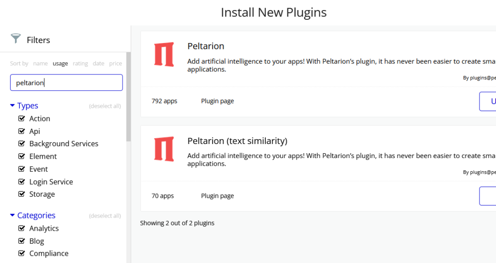The image size is (496, 263).
Task: Click the Install New Plugins heading
Action: tap(274, 13)
